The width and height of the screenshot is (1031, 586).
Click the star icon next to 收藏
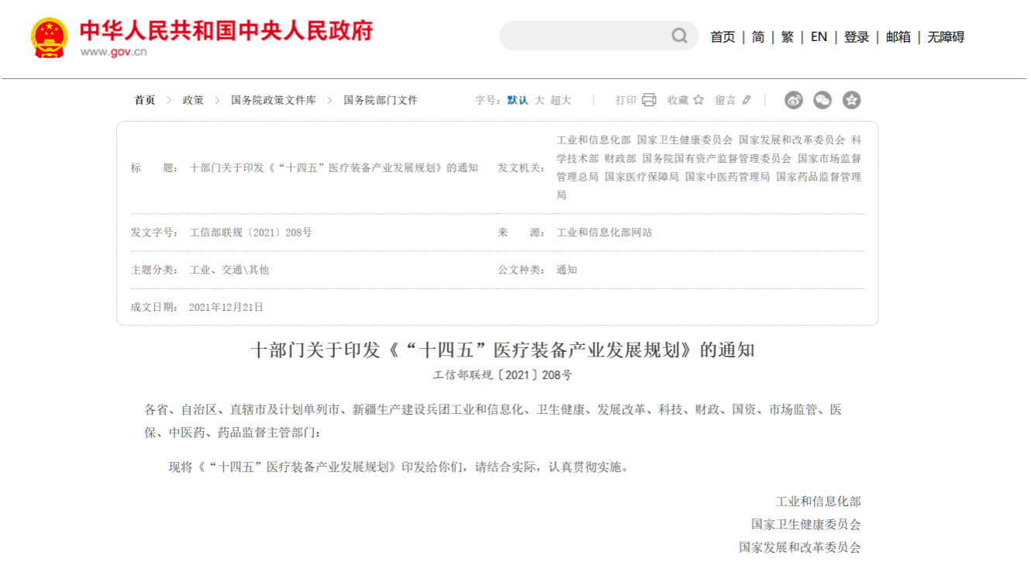coord(698,100)
